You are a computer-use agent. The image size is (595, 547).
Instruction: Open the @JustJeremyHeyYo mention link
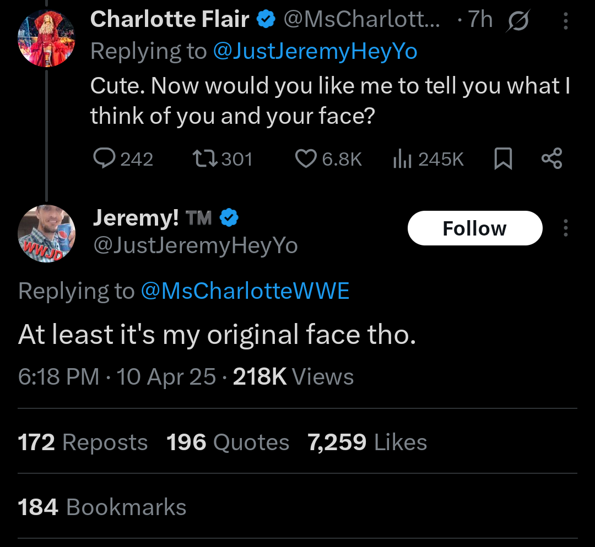[x=314, y=51]
